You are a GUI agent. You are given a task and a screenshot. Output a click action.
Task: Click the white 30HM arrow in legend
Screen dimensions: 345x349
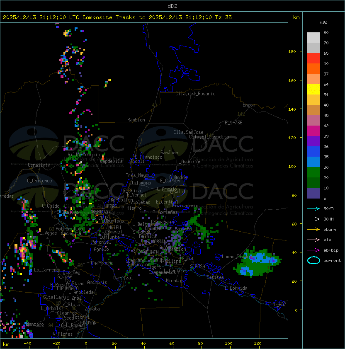click(313, 219)
